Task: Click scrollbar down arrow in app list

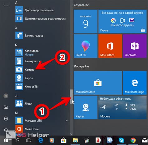Action: coord(71,134)
